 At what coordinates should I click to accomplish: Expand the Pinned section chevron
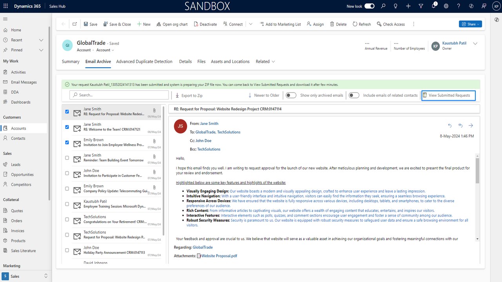point(41,50)
